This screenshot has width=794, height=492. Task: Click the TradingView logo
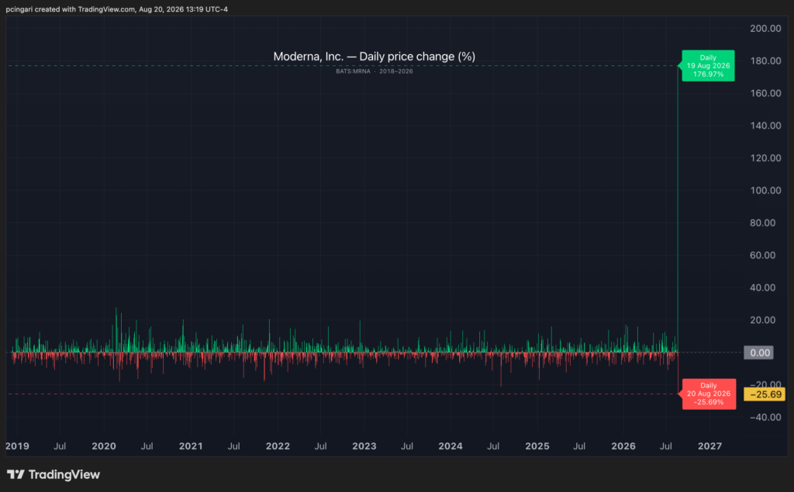tap(54, 475)
